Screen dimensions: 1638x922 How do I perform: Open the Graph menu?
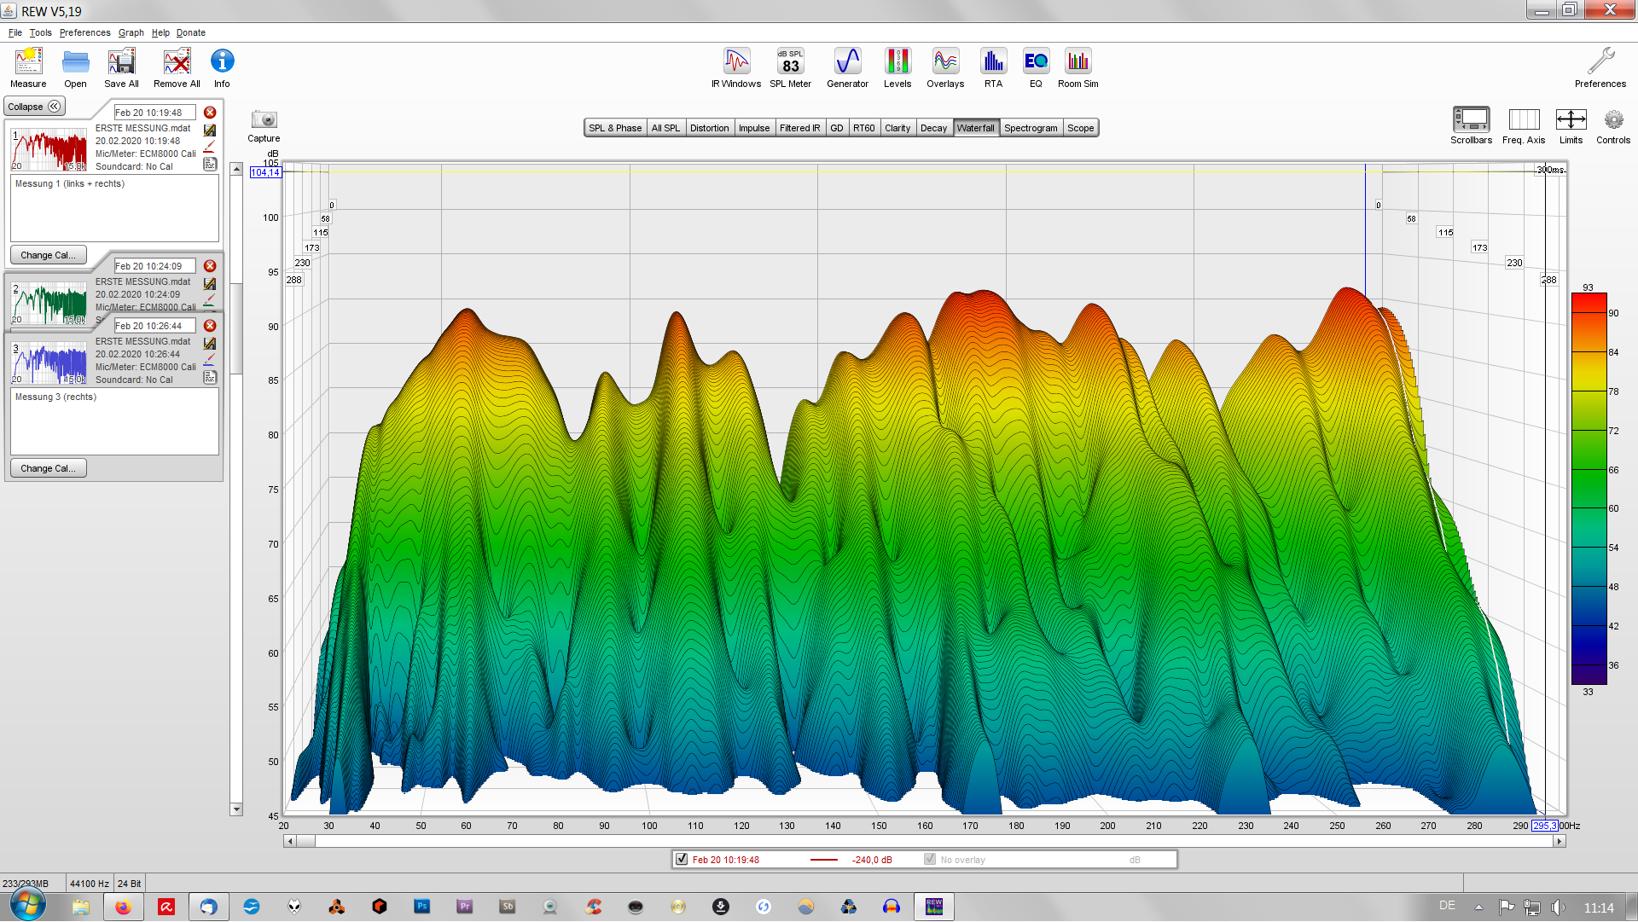[131, 32]
